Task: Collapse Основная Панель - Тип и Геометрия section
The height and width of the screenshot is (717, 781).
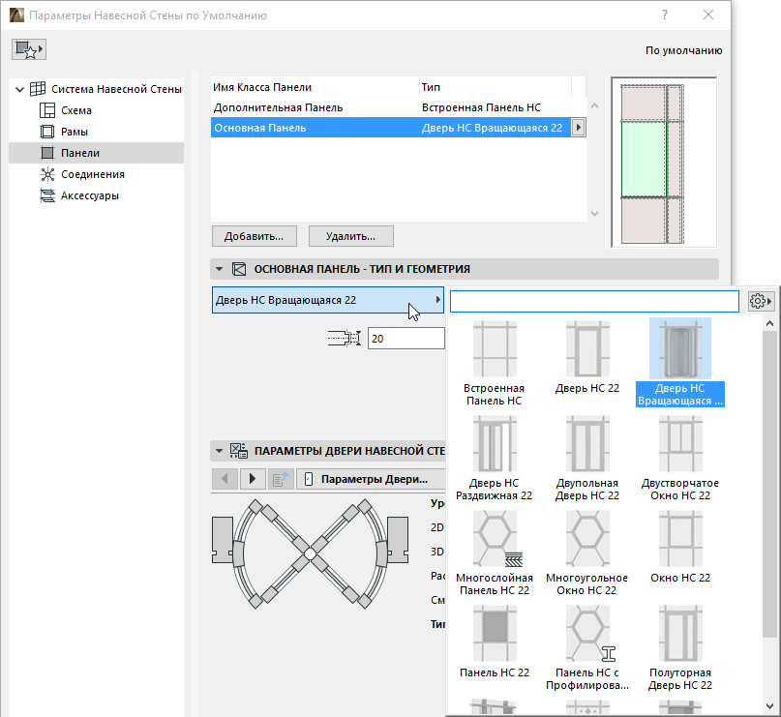Action: point(219,269)
